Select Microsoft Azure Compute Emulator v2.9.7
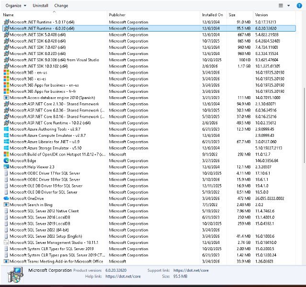This screenshot has width=306, height=287. (x=149, y=135)
